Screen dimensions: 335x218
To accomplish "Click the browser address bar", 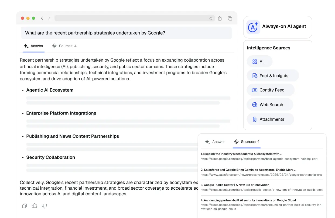I will 135,18.
